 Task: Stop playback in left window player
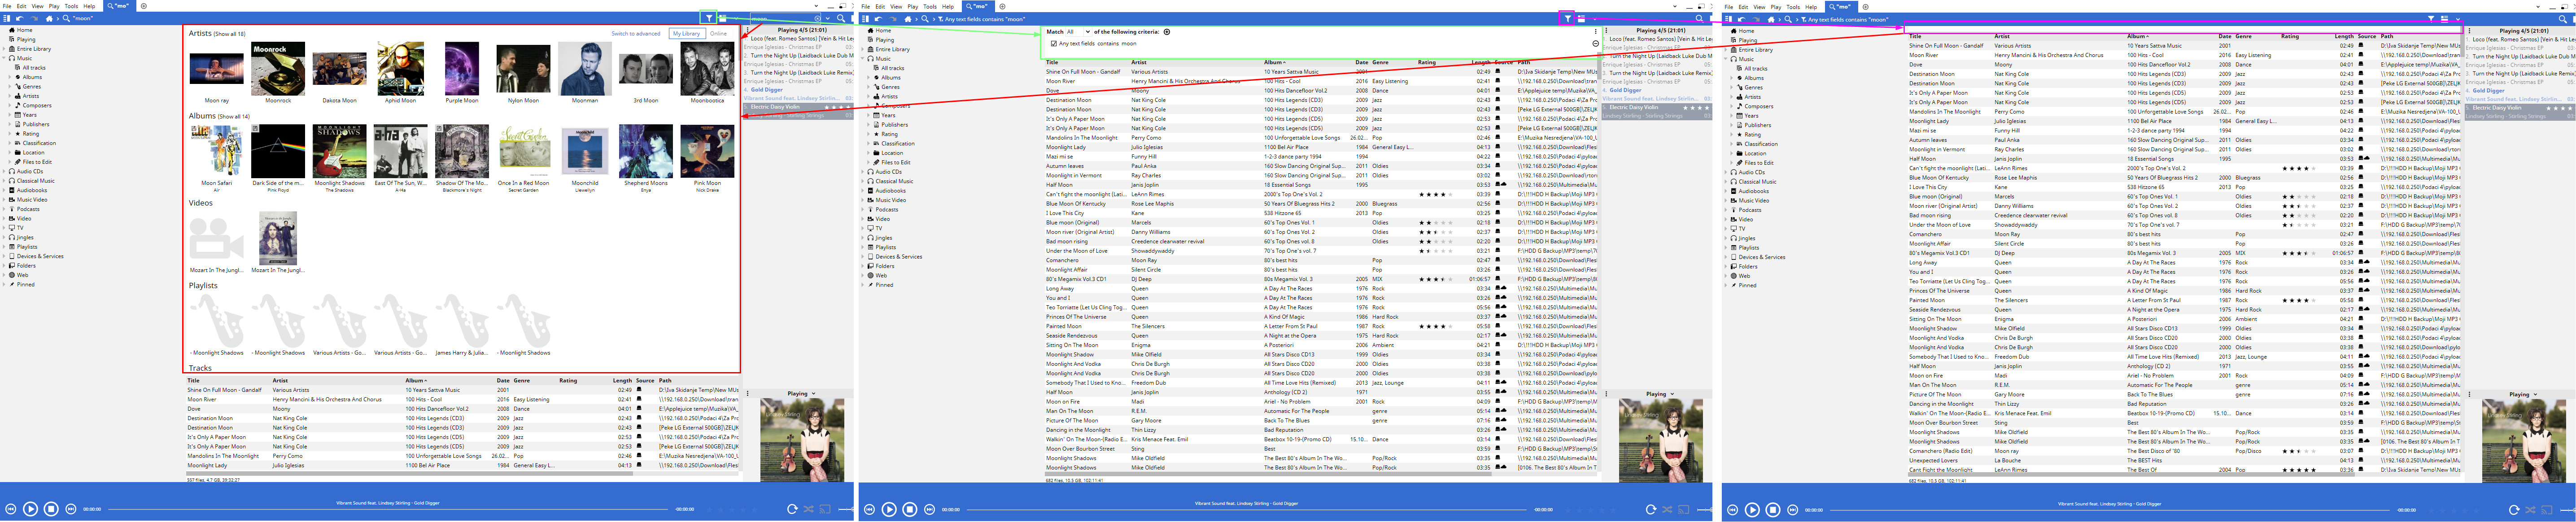click(x=51, y=509)
